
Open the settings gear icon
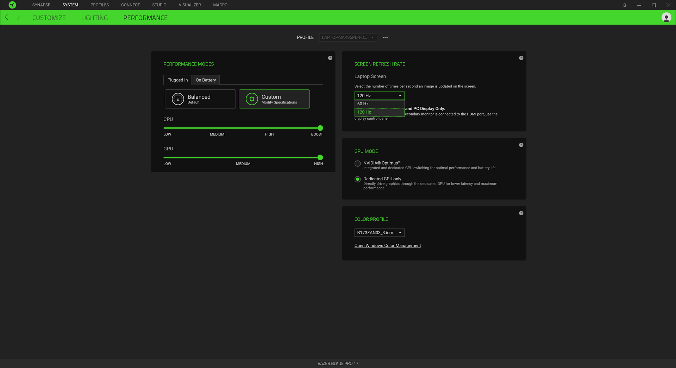[x=624, y=5]
